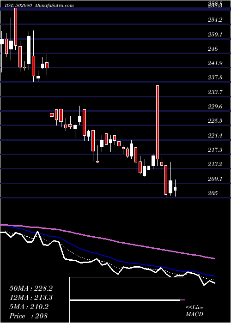Click the white MACD signal line in the box

pos(125,300)
